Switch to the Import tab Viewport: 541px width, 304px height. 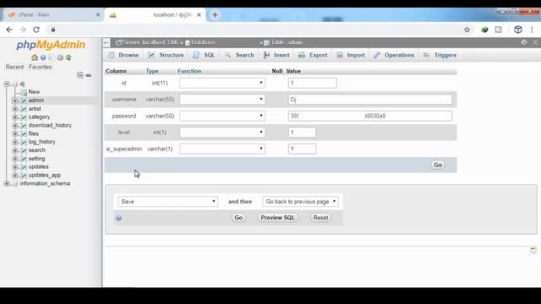coord(351,55)
